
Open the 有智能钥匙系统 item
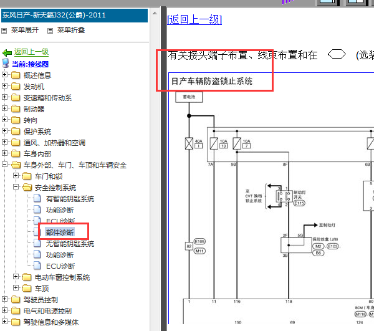click(70, 199)
